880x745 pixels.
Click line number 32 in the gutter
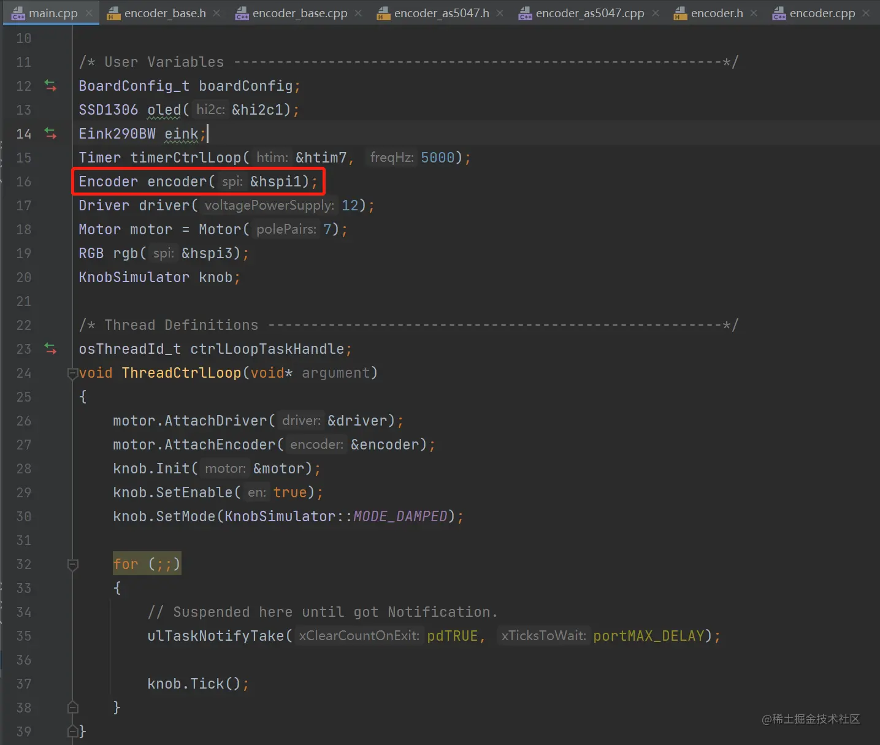[24, 564]
